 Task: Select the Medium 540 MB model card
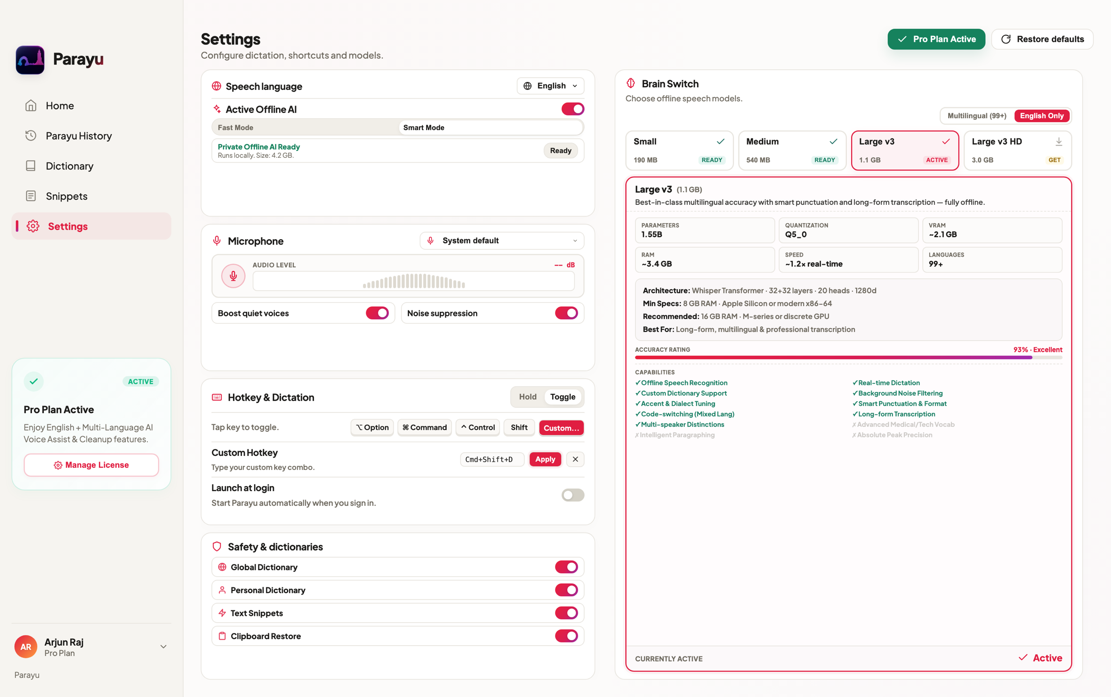click(792, 150)
